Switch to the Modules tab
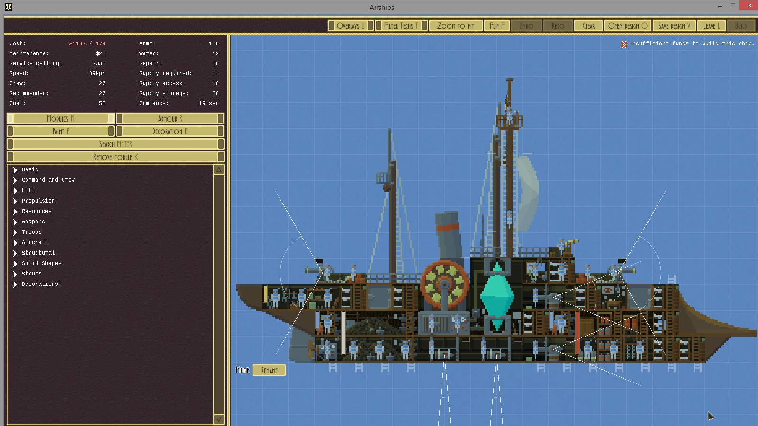 (61, 118)
